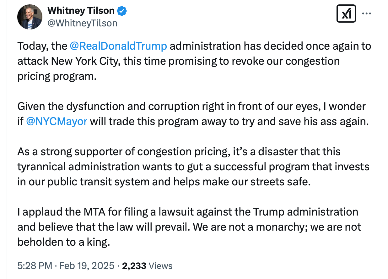This screenshot has width=388, height=279.
Task: Open the @NYCMayor mention link
Action: (57, 122)
